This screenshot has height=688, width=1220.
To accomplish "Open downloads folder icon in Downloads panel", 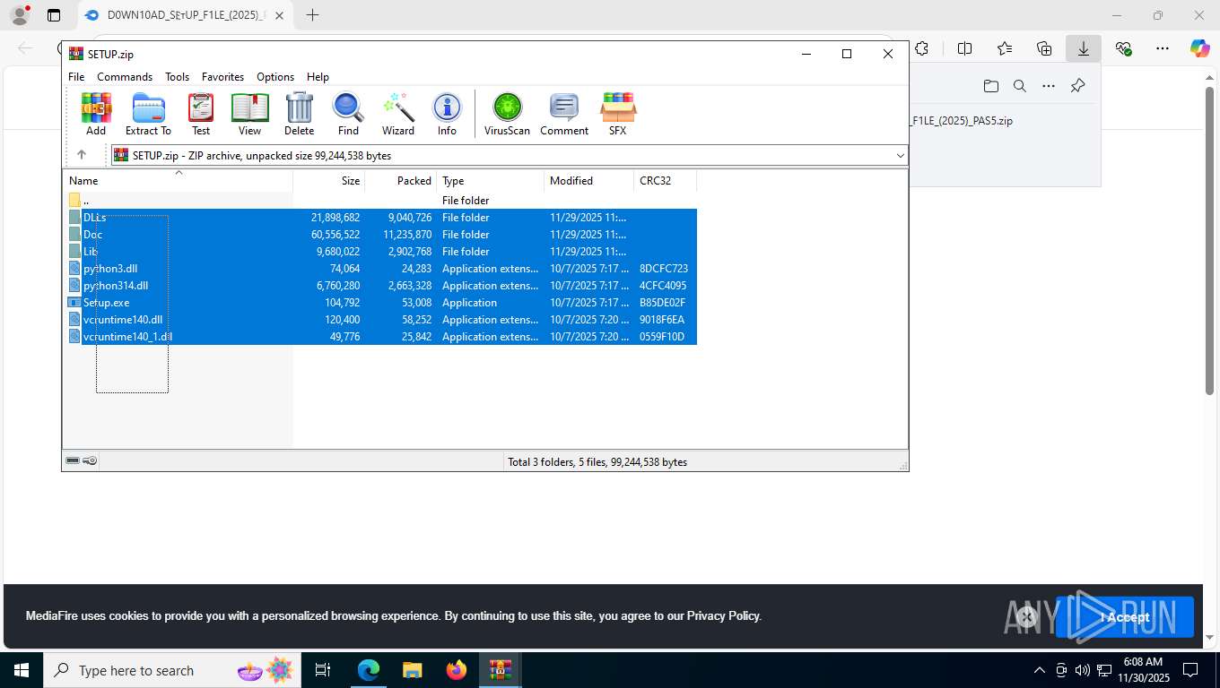I will (990, 86).
